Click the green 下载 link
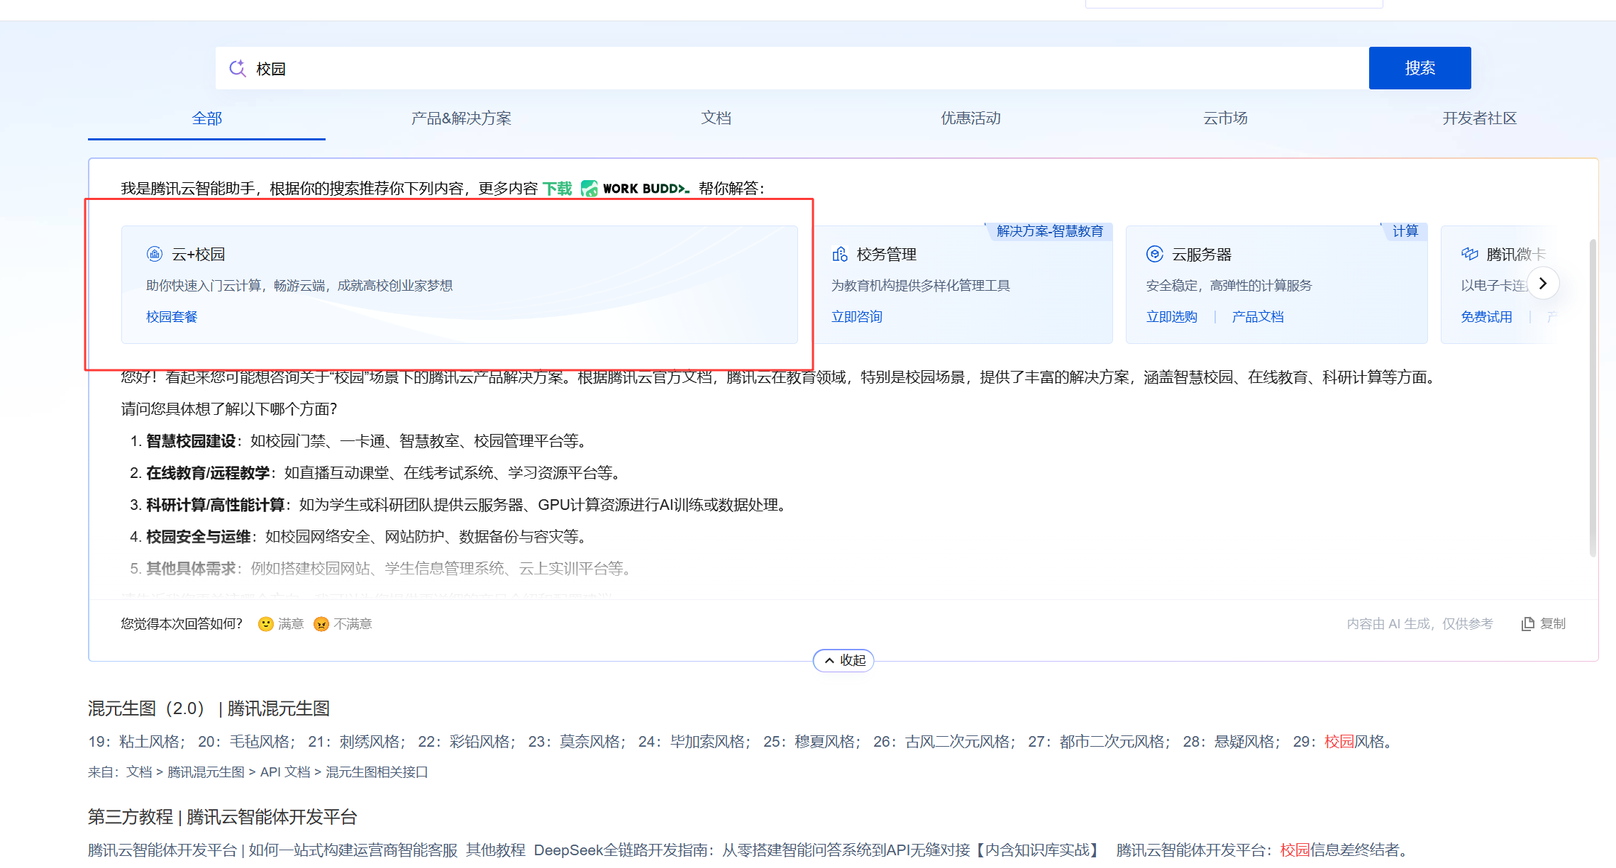This screenshot has height=868, width=1616. click(x=558, y=189)
